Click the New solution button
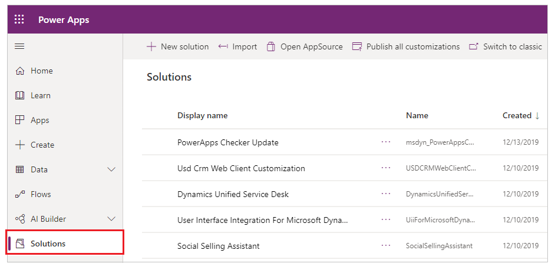Viewport: 555px width, 270px height. click(x=178, y=46)
